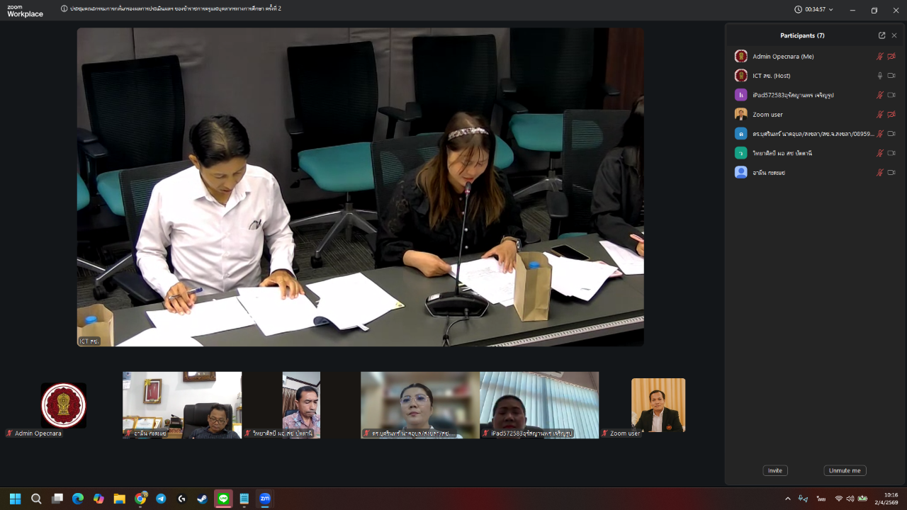Close the Participants panel
907x510 pixels.
pyautogui.click(x=894, y=35)
